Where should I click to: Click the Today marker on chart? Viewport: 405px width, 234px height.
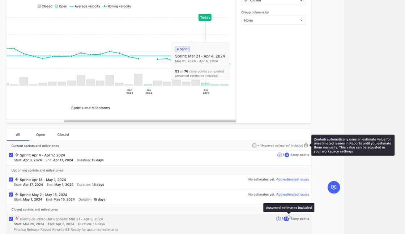(x=205, y=17)
